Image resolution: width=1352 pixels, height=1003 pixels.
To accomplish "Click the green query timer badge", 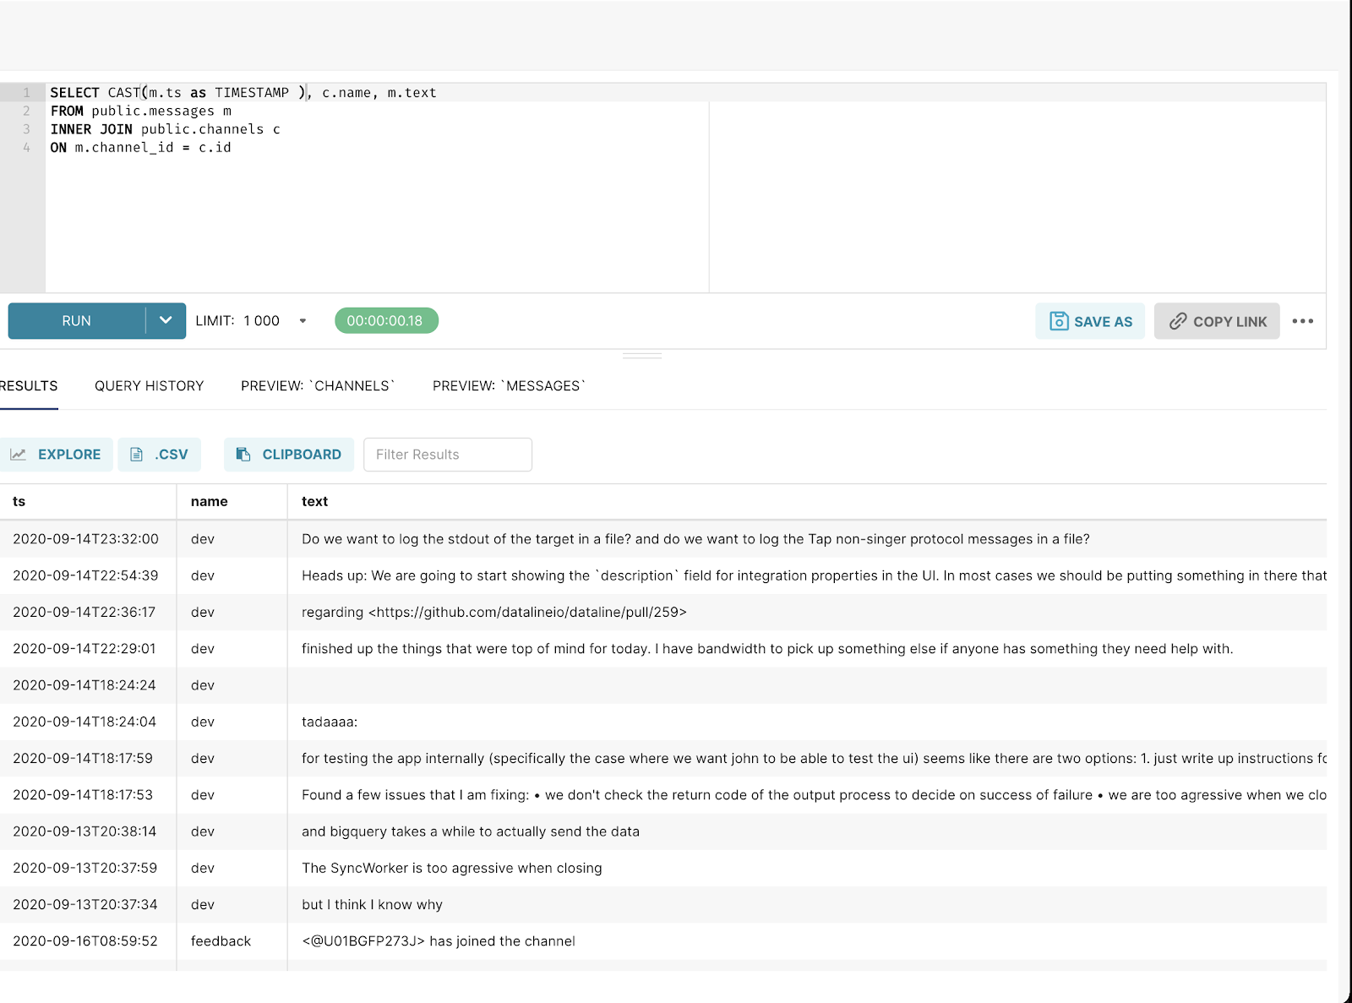I will pos(386,320).
